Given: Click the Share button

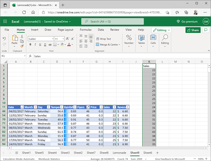Looking at the screenshot, I should pos(193,30).
